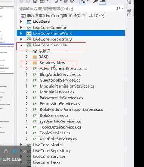Click the 依赖项 dependencies icon

click(34, 51)
